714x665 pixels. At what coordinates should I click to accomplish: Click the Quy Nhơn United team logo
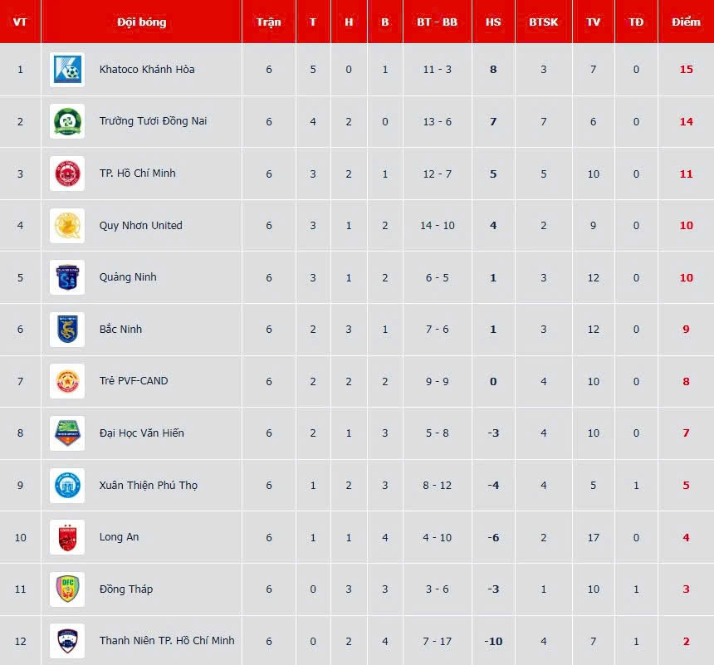pos(66,226)
